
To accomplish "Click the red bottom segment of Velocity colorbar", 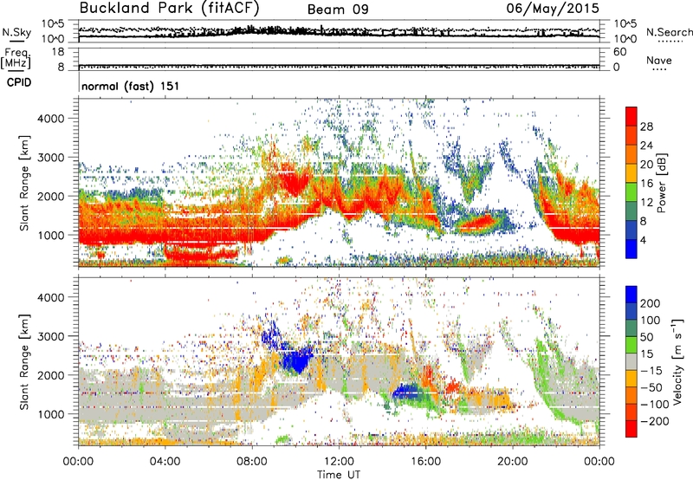I will pyautogui.click(x=631, y=429).
